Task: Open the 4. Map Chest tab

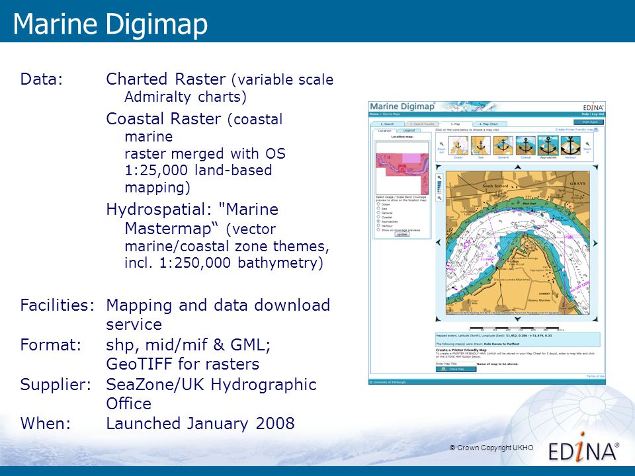Action: click(489, 124)
